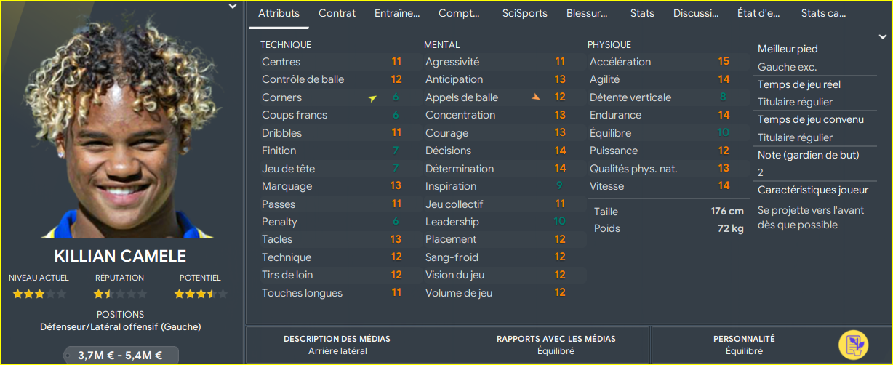
Task: Click the orange arrow beside Appels de balle
Action: pos(536,97)
